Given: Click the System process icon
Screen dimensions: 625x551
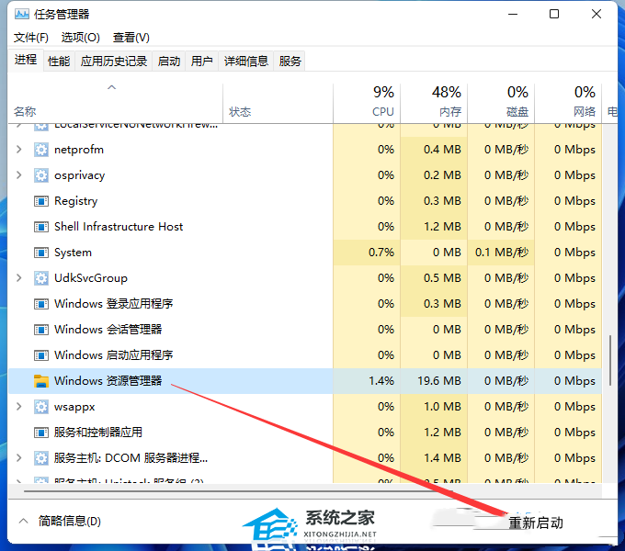Looking at the screenshot, I should click(x=41, y=253).
